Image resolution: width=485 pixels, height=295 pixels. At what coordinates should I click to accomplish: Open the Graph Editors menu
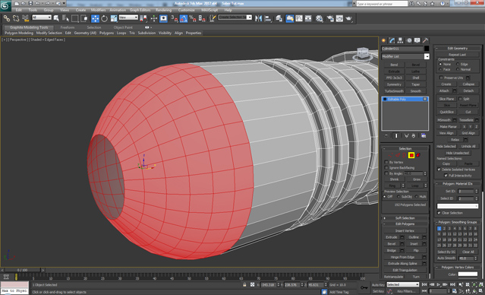point(140,10)
